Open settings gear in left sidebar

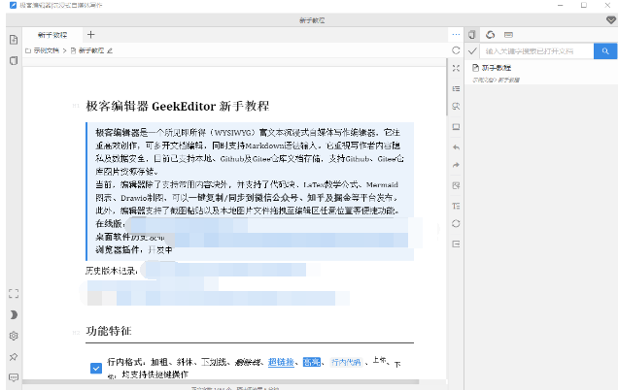(x=14, y=336)
